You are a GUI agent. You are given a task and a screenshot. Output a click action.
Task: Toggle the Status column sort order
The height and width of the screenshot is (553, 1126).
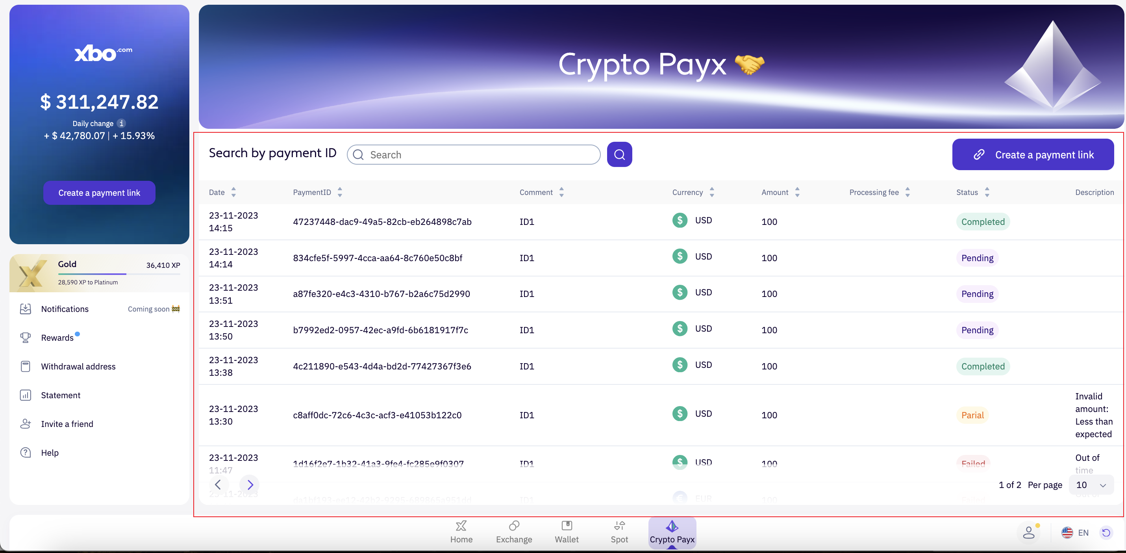pos(987,192)
